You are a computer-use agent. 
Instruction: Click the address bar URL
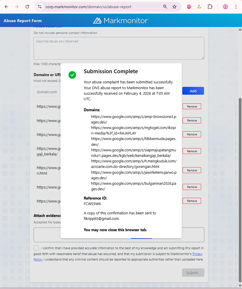tap(88, 7)
